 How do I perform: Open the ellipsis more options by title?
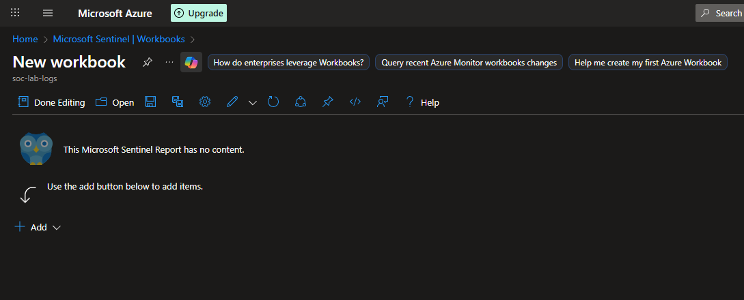169,62
